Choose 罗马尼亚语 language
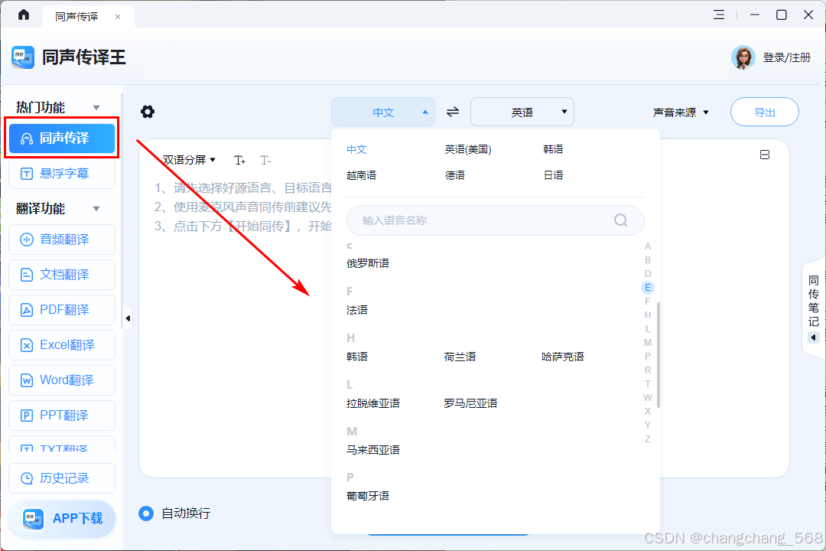Image resolution: width=826 pixels, height=551 pixels. (x=470, y=403)
